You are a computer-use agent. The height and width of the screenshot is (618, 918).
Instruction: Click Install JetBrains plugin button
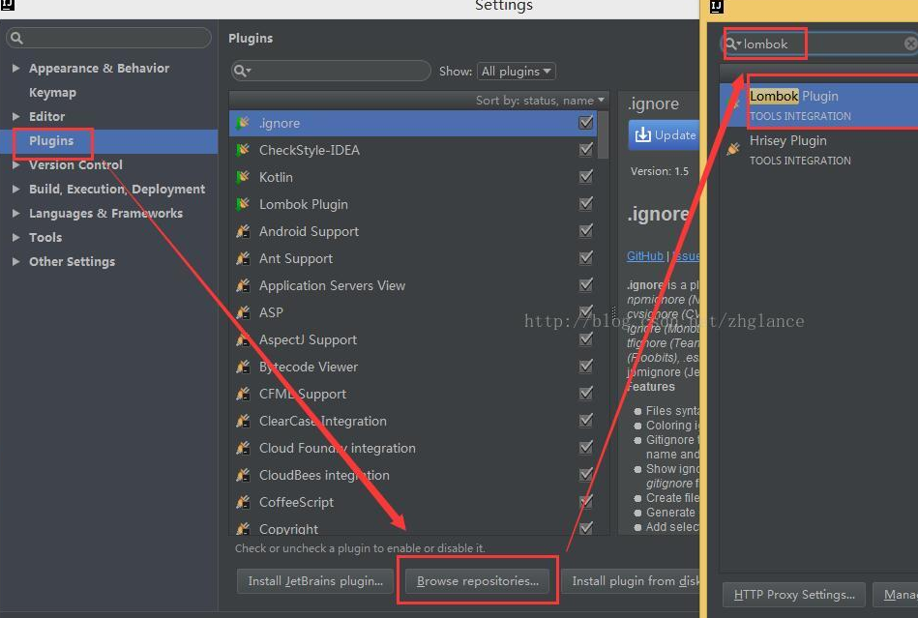tap(315, 581)
